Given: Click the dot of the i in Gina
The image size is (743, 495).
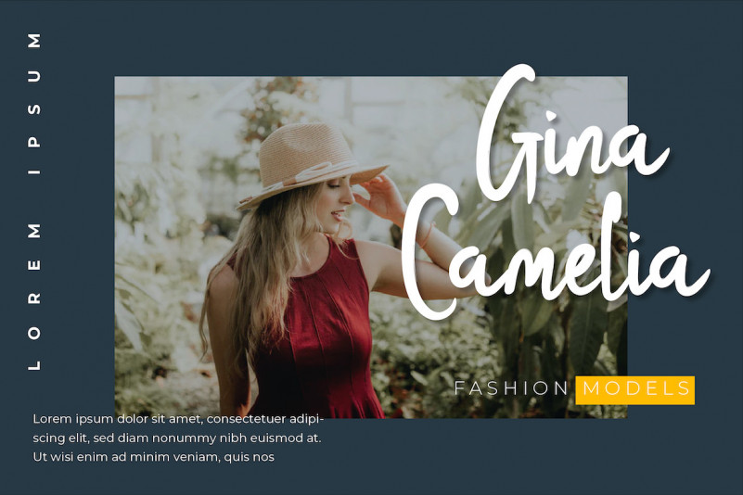Looking at the screenshot, I should [x=550, y=117].
